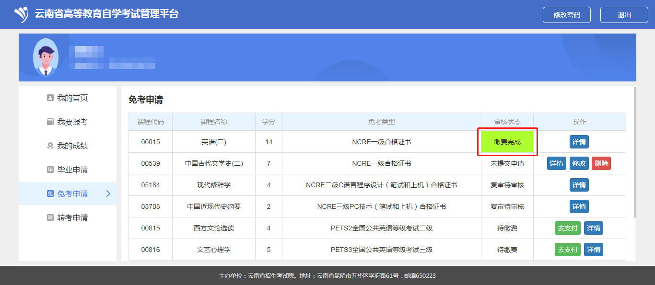The height and width of the screenshot is (285, 655).
Task: Delete the 中国古代文学史(二) application
Action: [601, 163]
